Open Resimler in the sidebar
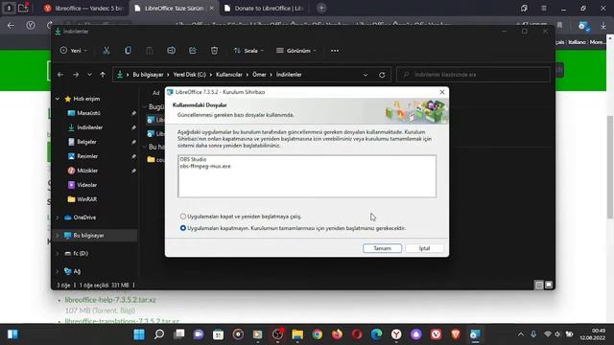The height and width of the screenshot is (345, 614). [x=87, y=156]
